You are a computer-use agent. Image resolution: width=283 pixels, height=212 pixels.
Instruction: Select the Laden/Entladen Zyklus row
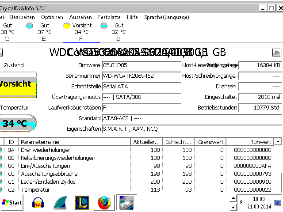point(137,182)
